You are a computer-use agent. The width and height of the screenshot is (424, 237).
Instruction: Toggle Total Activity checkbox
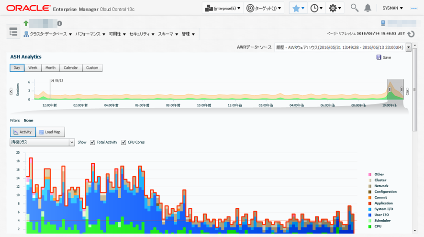click(x=92, y=142)
